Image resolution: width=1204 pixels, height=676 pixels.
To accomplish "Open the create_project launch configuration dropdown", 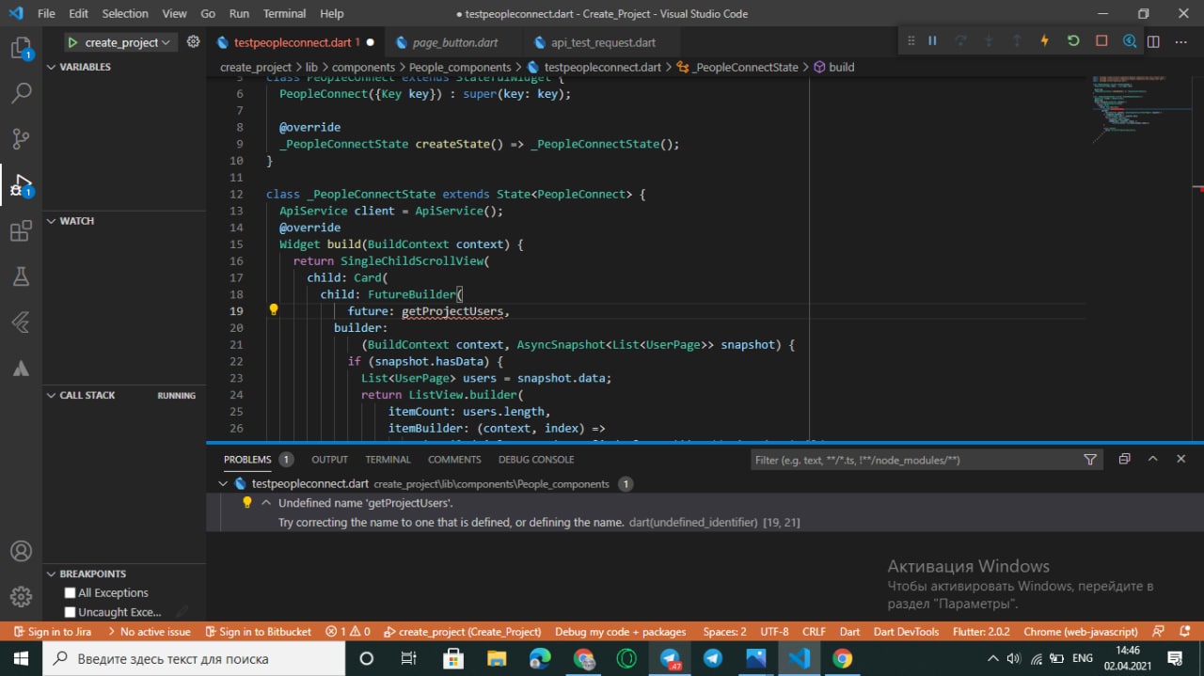I will (x=127, y=42).
